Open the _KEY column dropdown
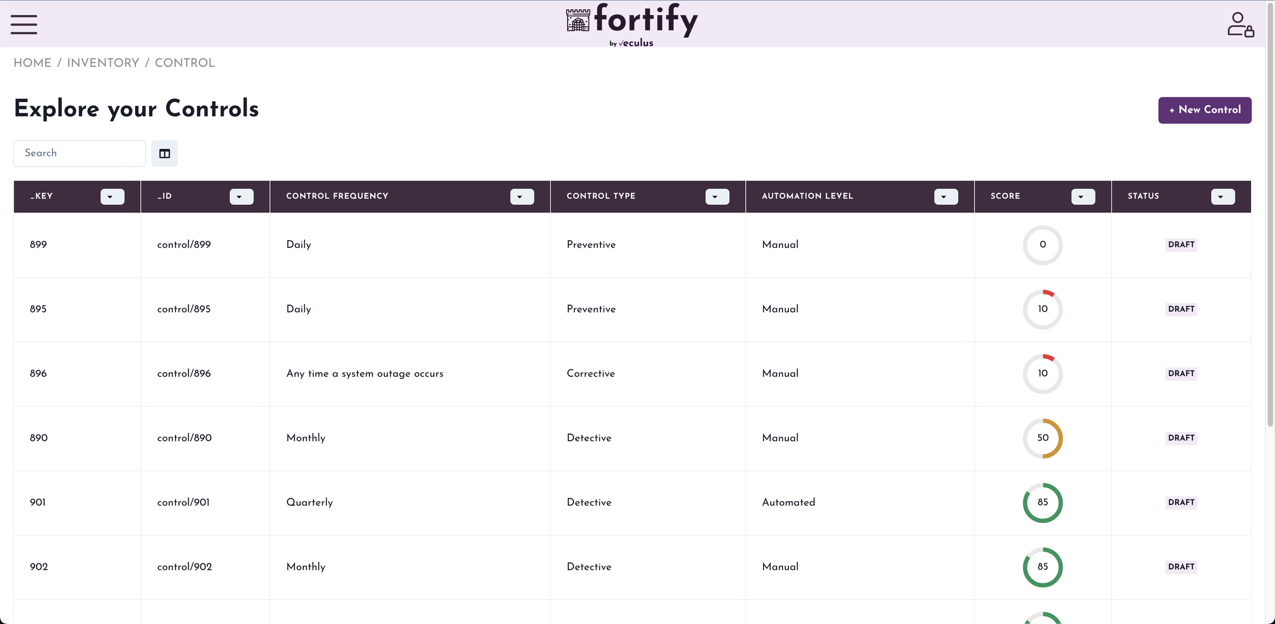This screenshot has height=624, width=1275. (x=112, y=197)
